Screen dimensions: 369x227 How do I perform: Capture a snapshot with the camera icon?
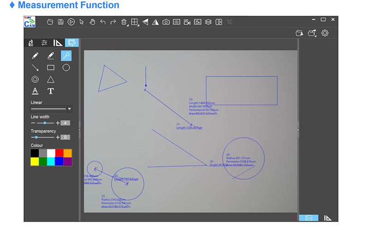pyautogui.click(x=166, y=22)
